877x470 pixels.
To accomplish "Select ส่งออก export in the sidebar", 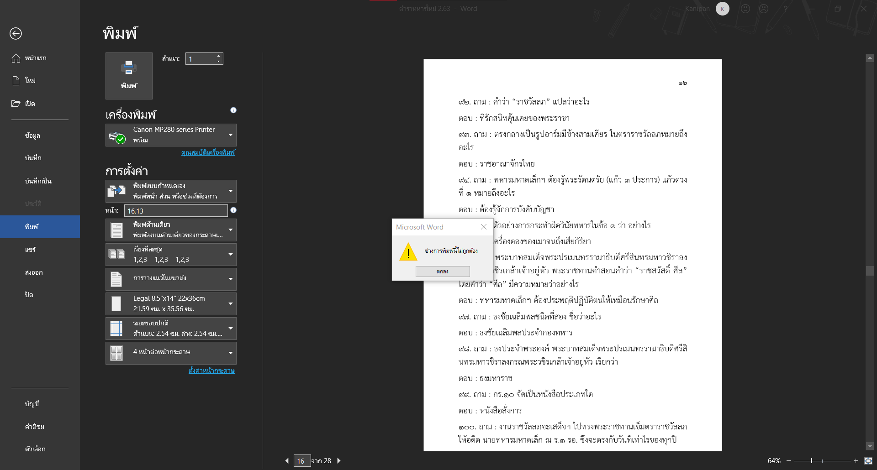I will (40, 272).
